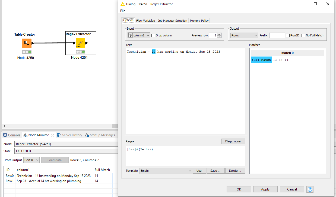Click the Save template button
The image size is (336, 197).
coord(215,171)
